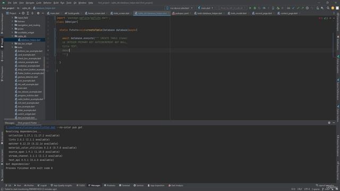
Task: Open the Navigate menu
Action: (x=30, y=3)
